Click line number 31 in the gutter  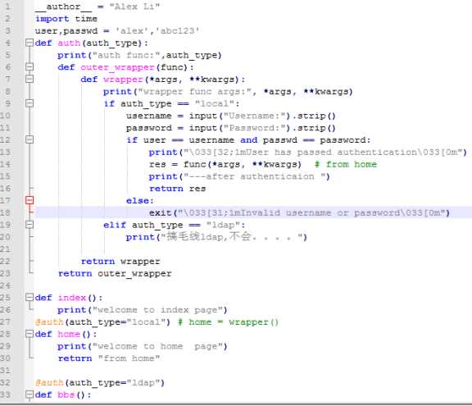tap(5, 371)
